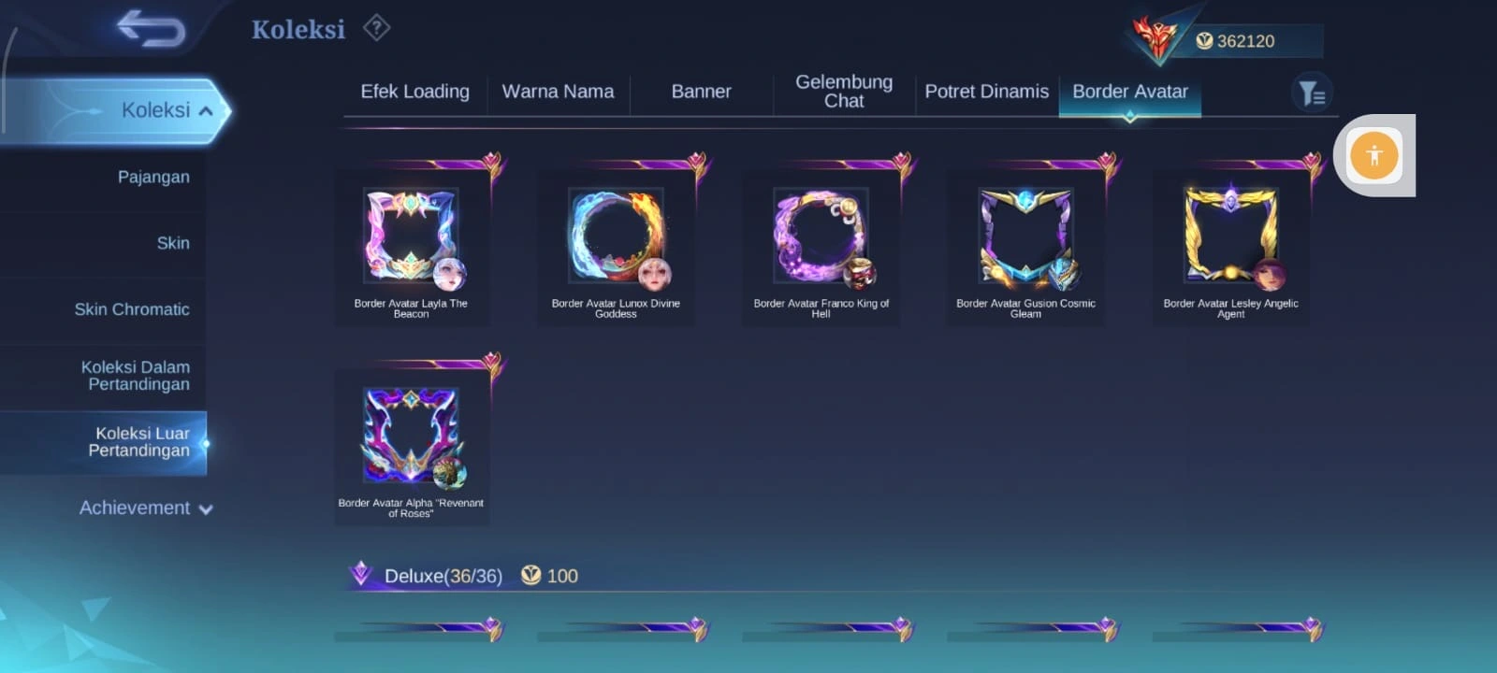Expand the Achievement sidebar section
Viewport: 1497px width, 673px height.
pos(146,508)
